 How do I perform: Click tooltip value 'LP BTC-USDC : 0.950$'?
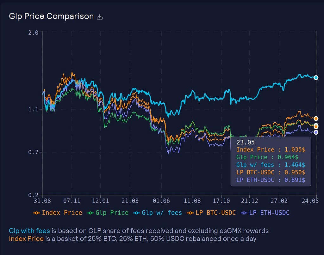click(271, 173)
